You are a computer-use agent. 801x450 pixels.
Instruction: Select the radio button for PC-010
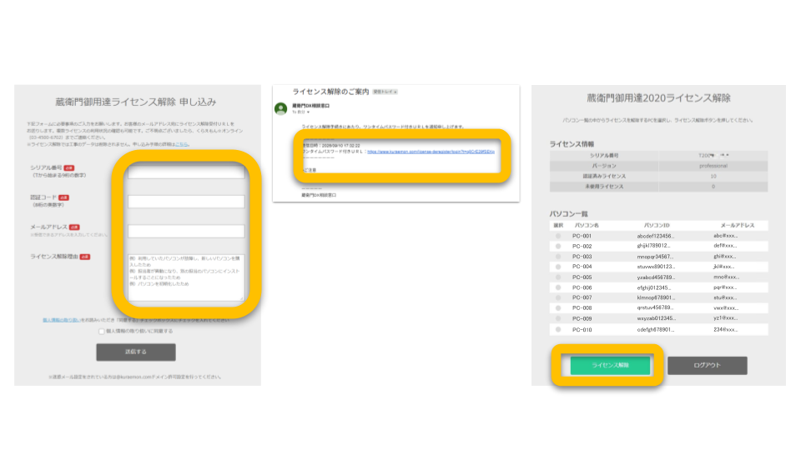click(558, 330)
